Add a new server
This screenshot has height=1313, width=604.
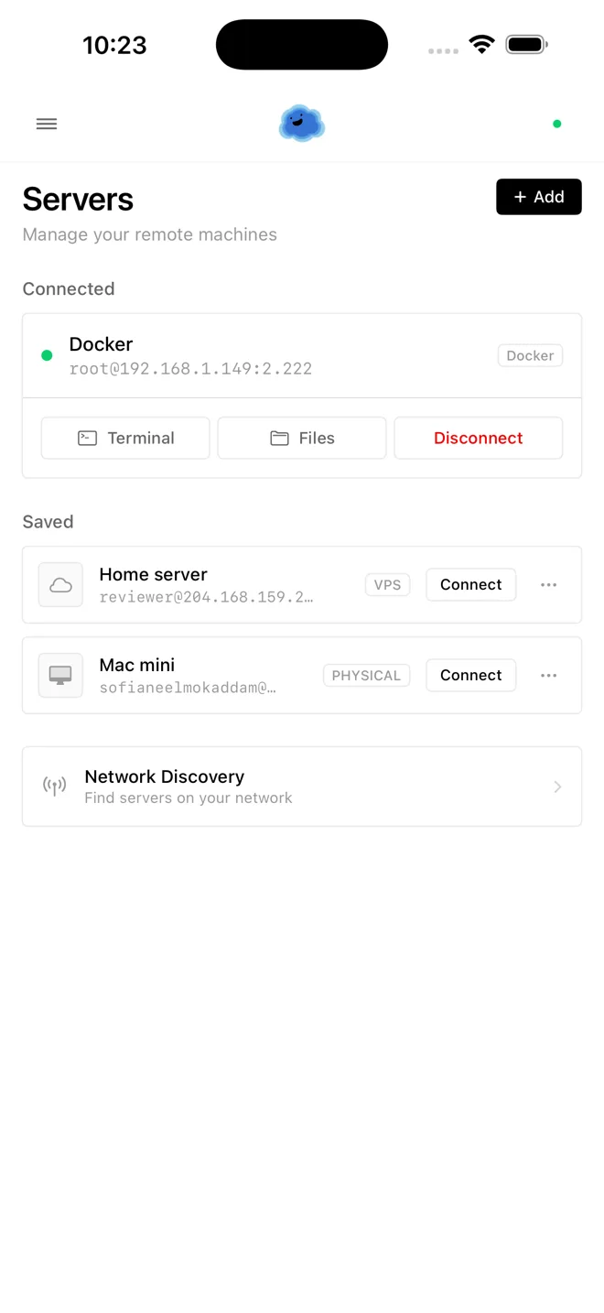point(538,197)
